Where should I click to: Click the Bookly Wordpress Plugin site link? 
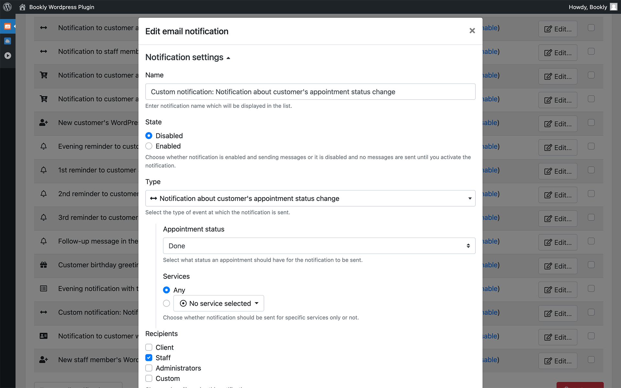point(62,7)
